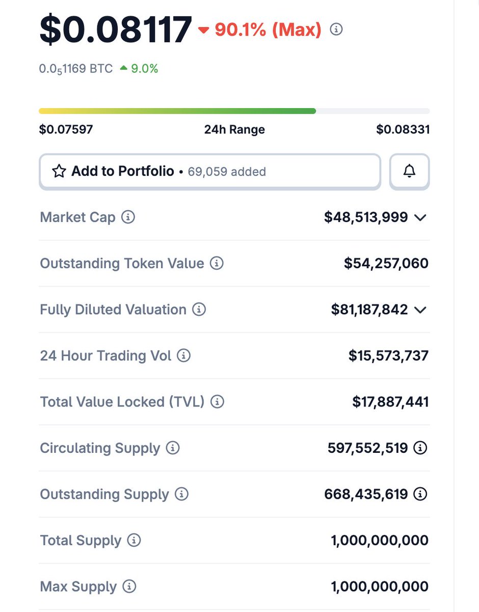This screenshot has height=612, width=479.
Task: Click info icon after 668,435,619 value
Action: (420, 494)
